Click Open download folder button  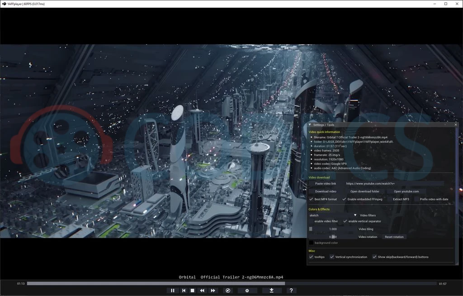coord(365,191)
